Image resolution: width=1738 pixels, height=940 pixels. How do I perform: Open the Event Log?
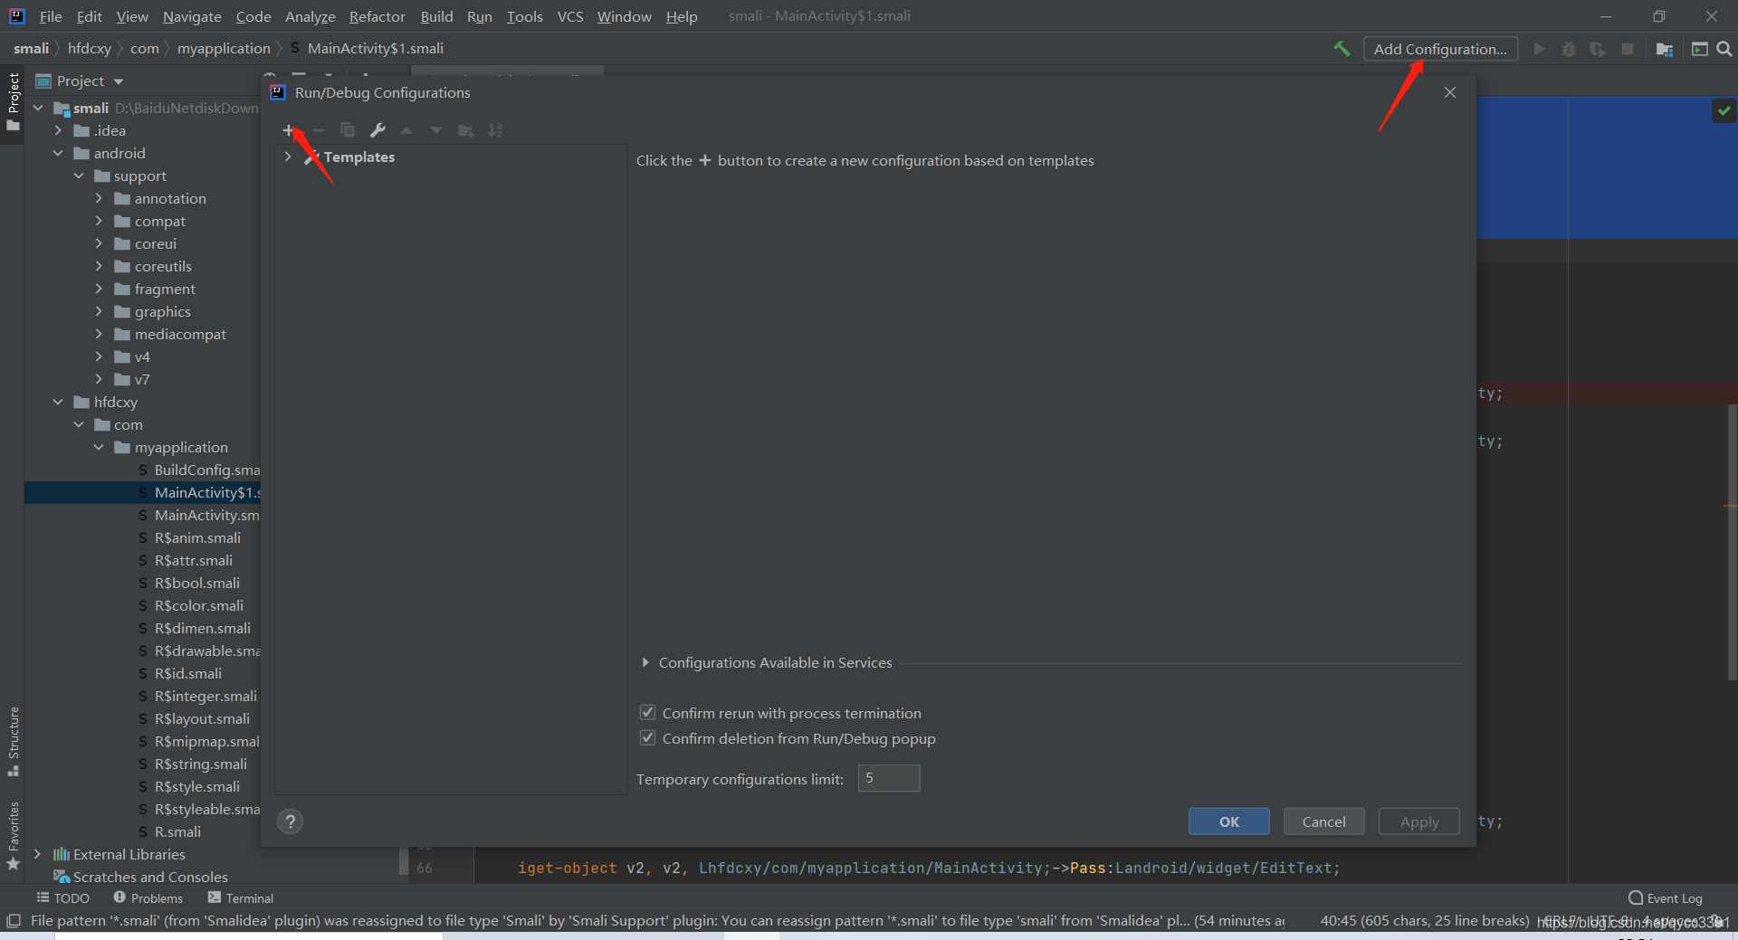coord(1666,897)
